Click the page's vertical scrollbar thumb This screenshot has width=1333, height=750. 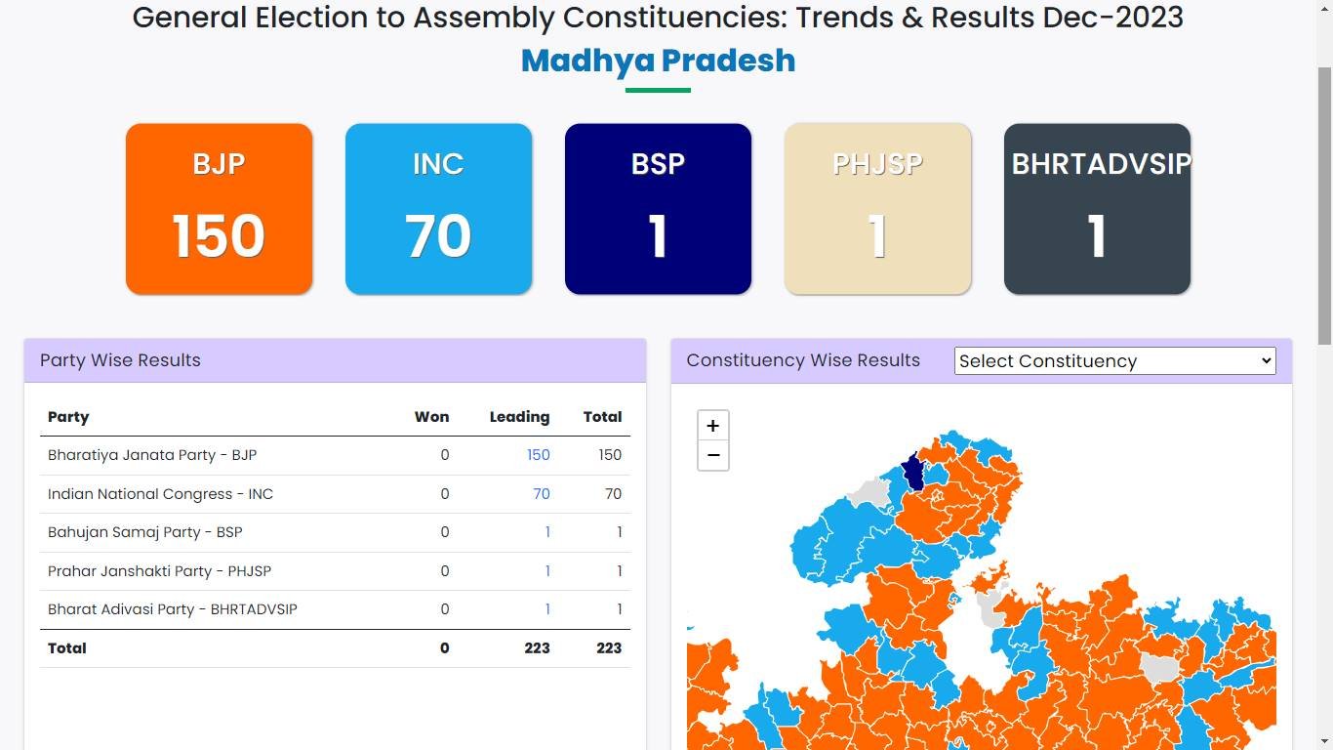(x=1324, y=205)
